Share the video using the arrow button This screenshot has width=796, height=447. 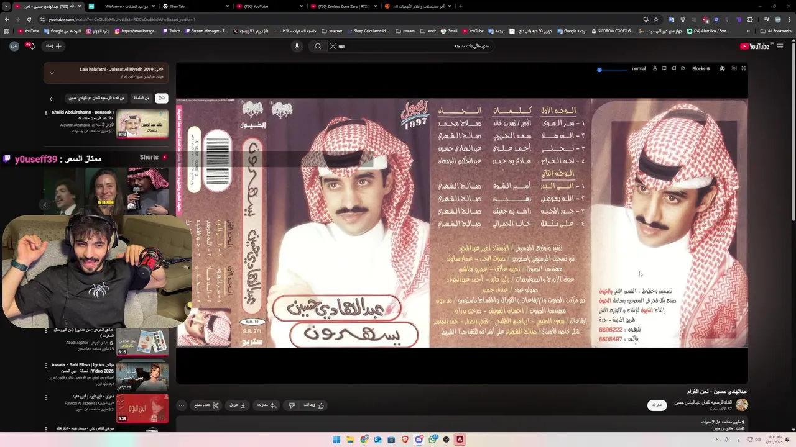tap(266, 405)
